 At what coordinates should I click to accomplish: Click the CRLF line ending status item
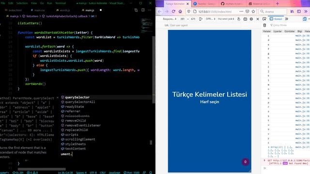(103, 173)
